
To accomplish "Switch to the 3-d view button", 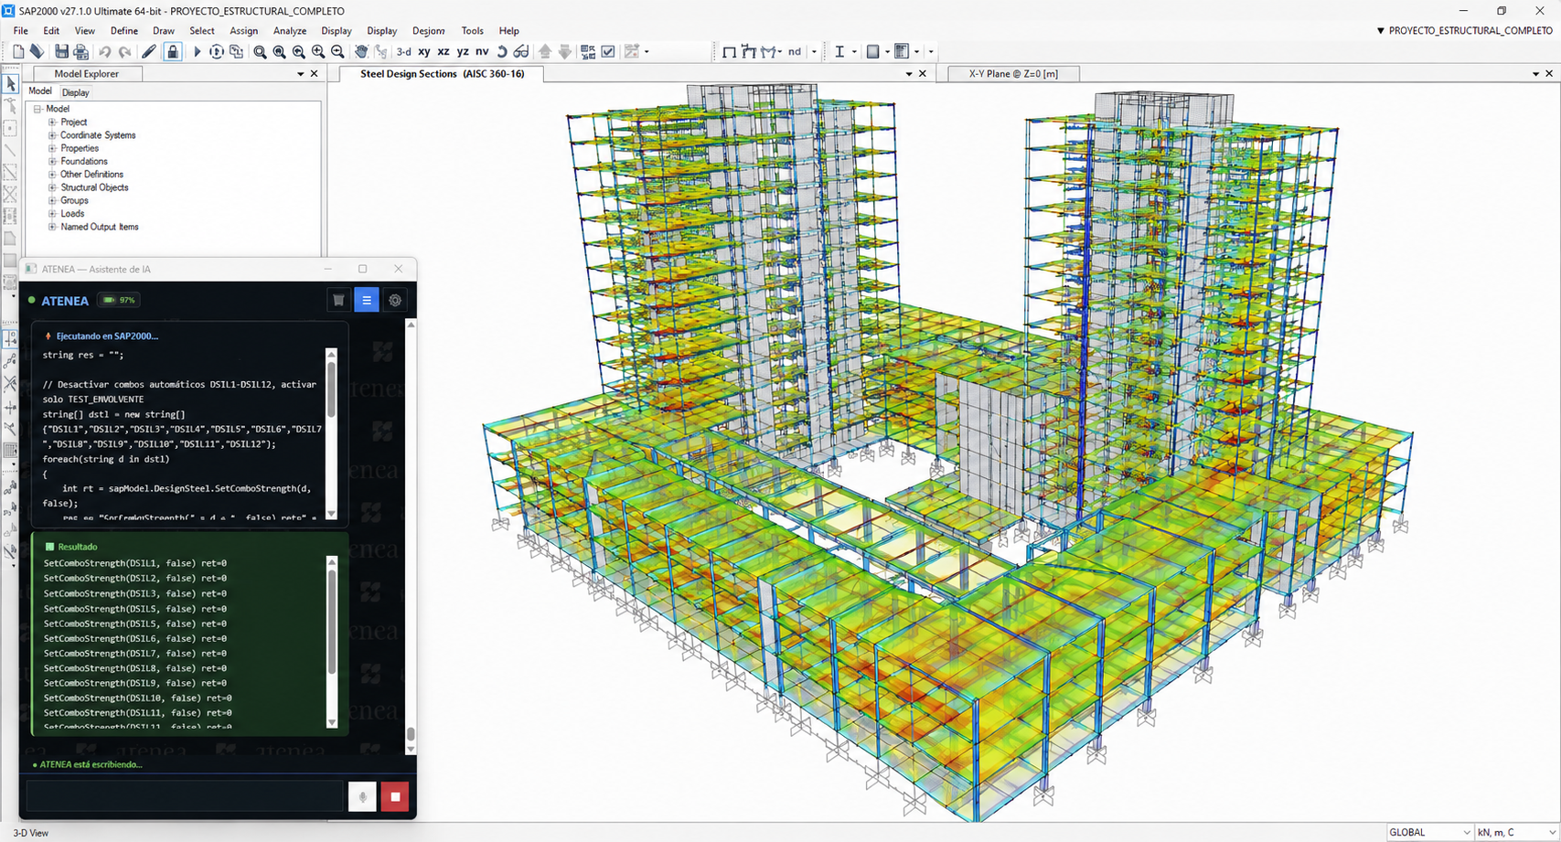I will click(x=403, y=52).
